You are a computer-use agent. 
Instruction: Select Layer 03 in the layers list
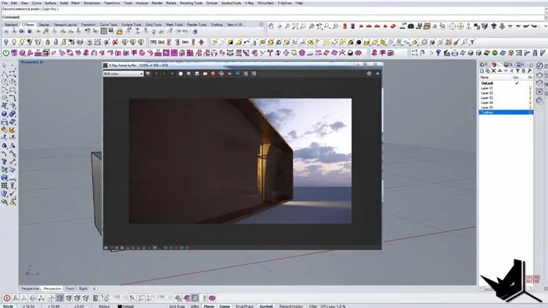point(506,98)
